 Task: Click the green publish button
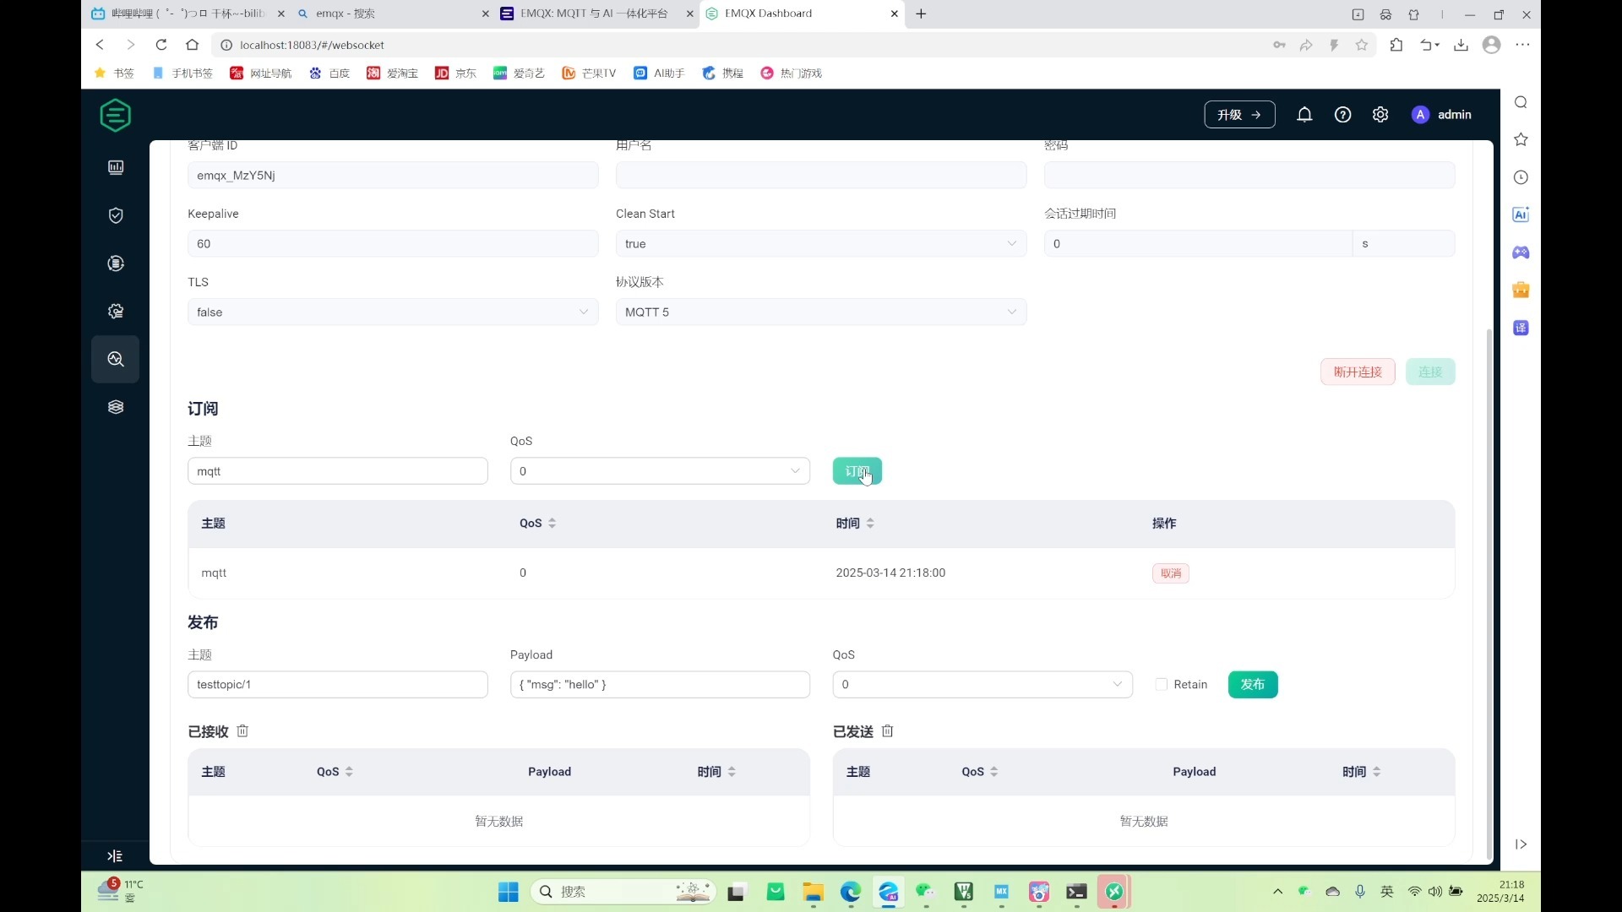pos(1253,685)
